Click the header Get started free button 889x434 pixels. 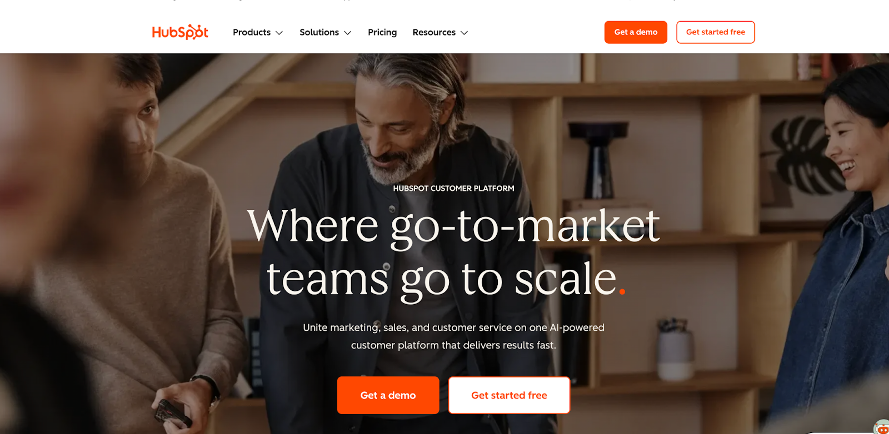(x=716, y=32)
